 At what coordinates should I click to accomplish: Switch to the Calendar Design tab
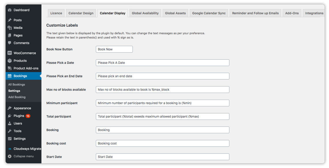81,13
